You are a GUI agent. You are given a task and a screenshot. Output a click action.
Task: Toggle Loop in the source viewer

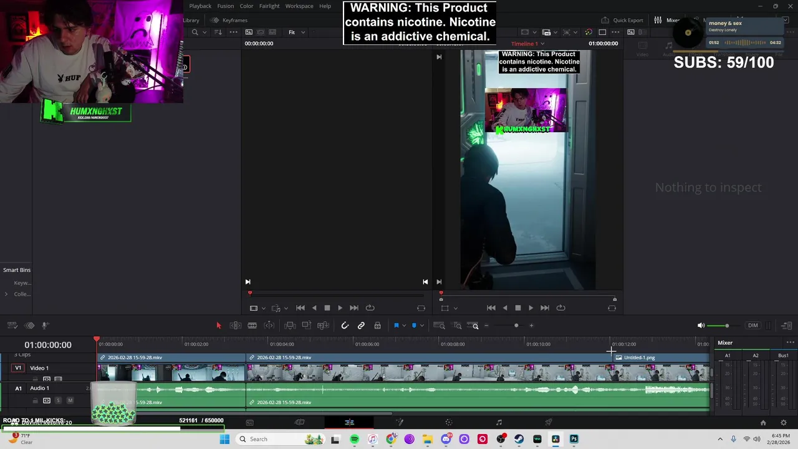pyautogui.click(x=370, y=308)
